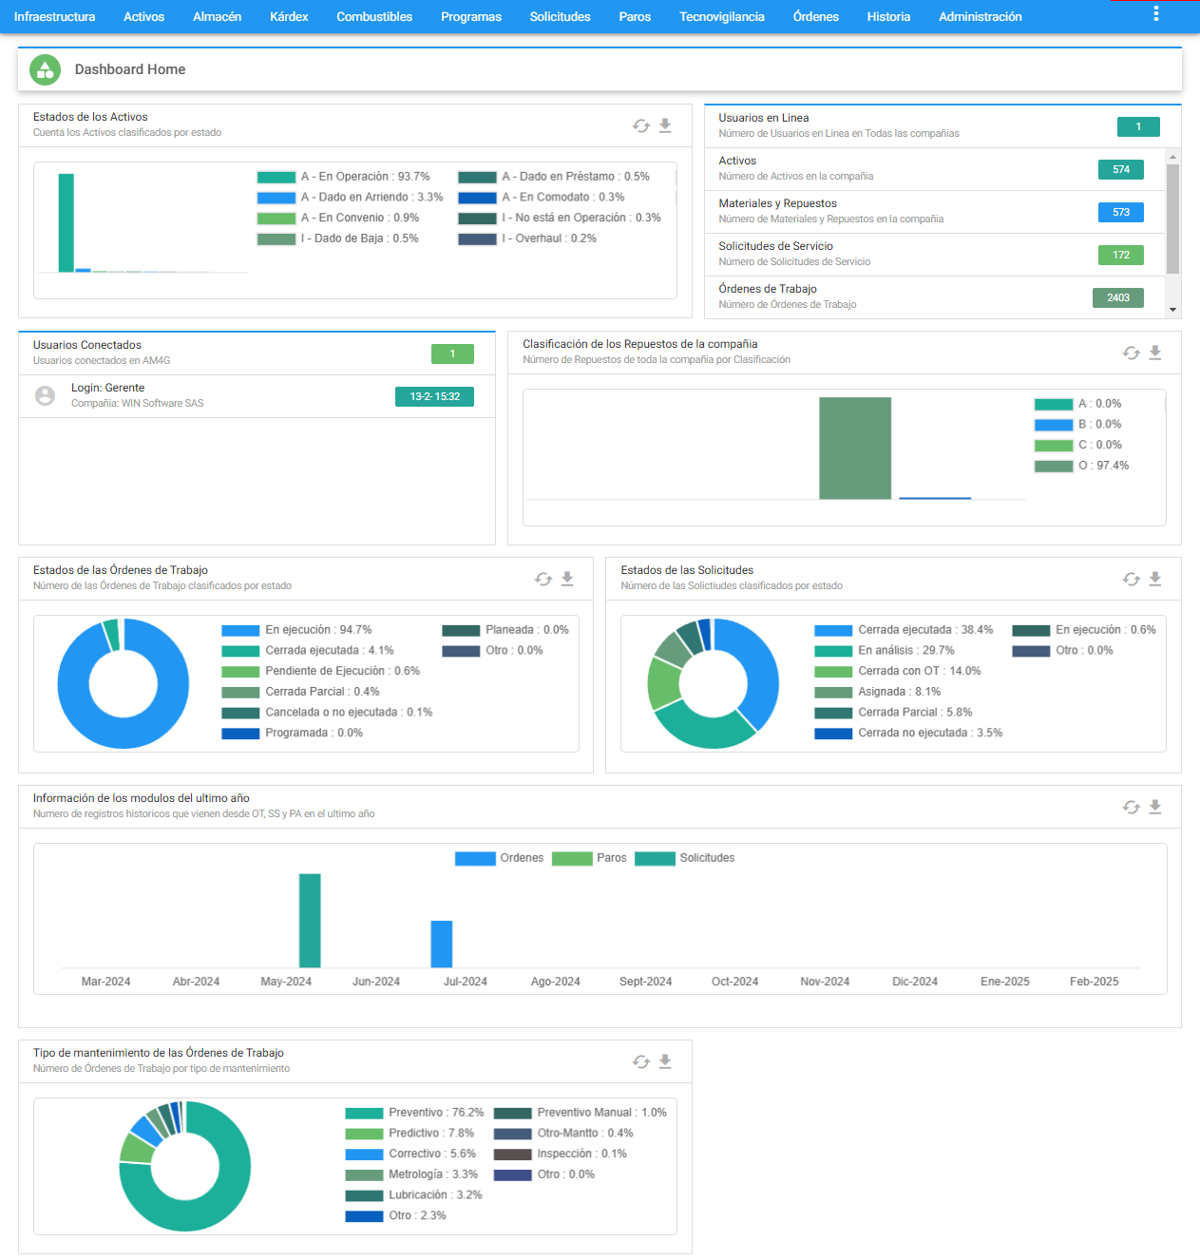Click the May-2024 Solicitudes bar
1200x1260 pixels.
pos(310,920)
